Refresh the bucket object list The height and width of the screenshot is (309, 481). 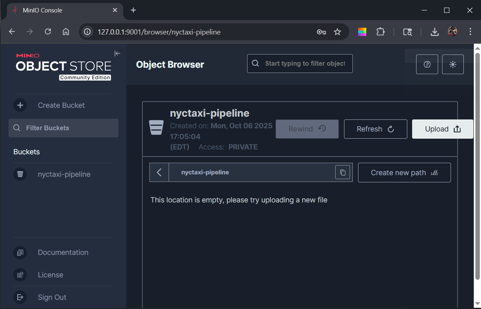[376, 129]
